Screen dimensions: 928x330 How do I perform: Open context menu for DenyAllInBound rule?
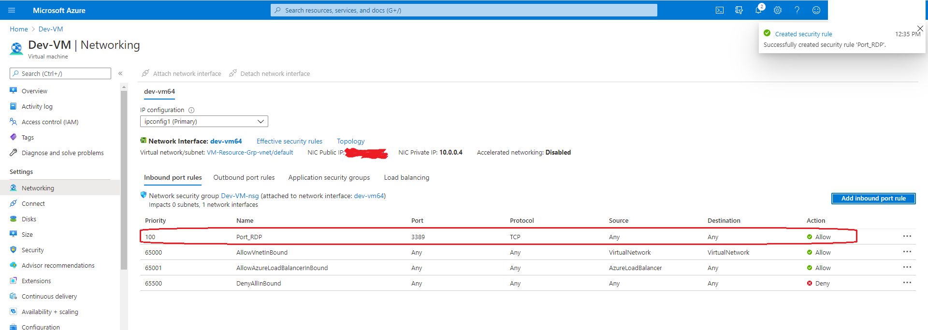(x=907, y=283)
